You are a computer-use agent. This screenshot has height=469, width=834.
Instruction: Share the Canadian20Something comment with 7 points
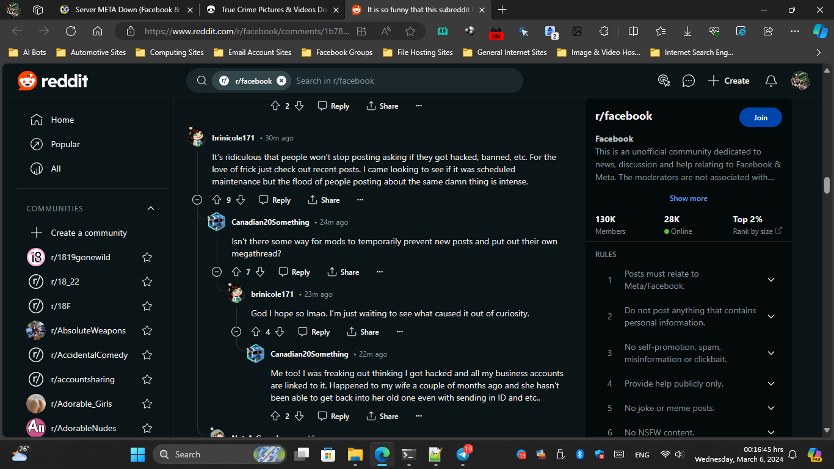[x=343, y=272]
